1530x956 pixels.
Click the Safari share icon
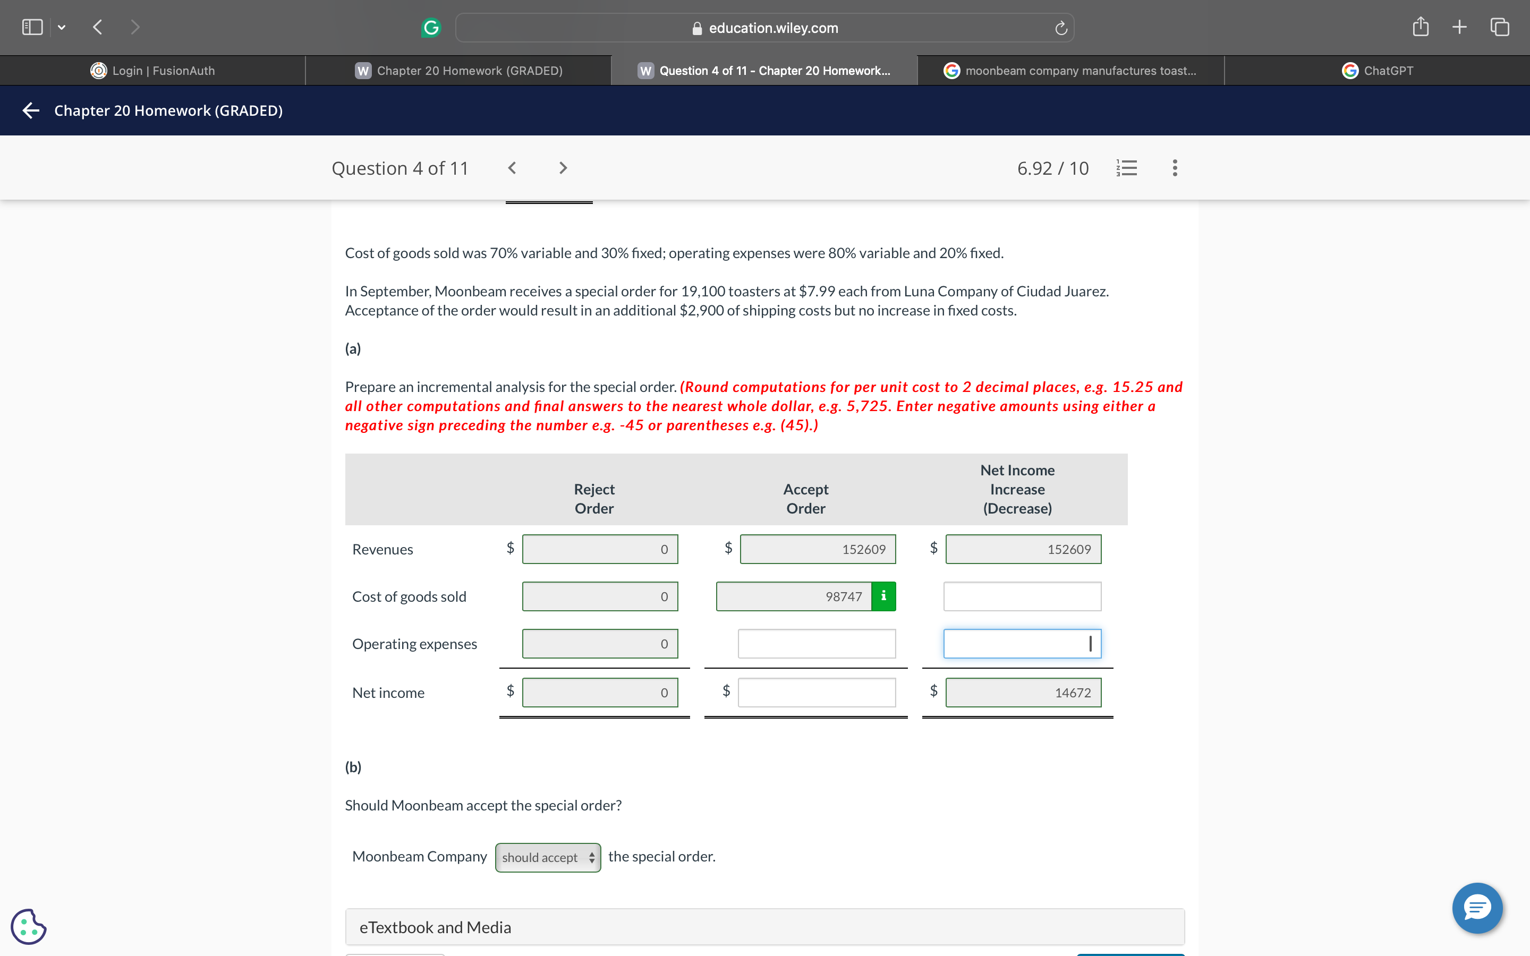point(1420,27)
